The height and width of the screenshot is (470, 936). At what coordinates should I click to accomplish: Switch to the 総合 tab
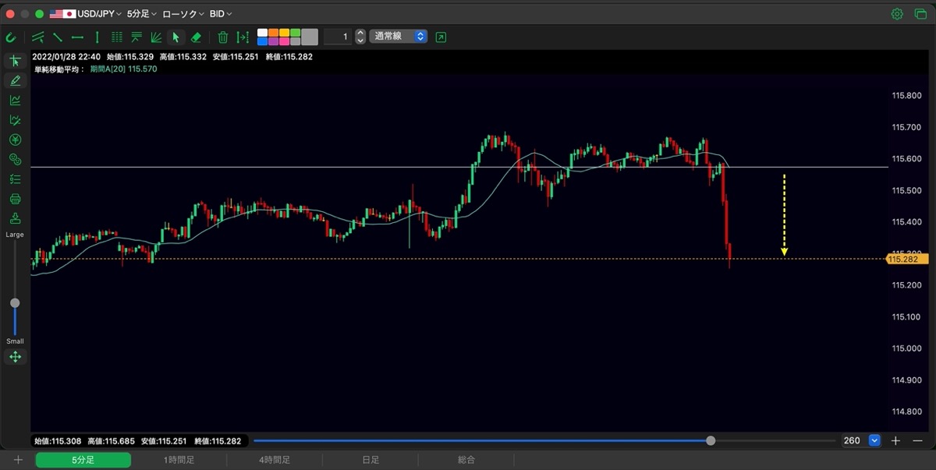point(466,461)
